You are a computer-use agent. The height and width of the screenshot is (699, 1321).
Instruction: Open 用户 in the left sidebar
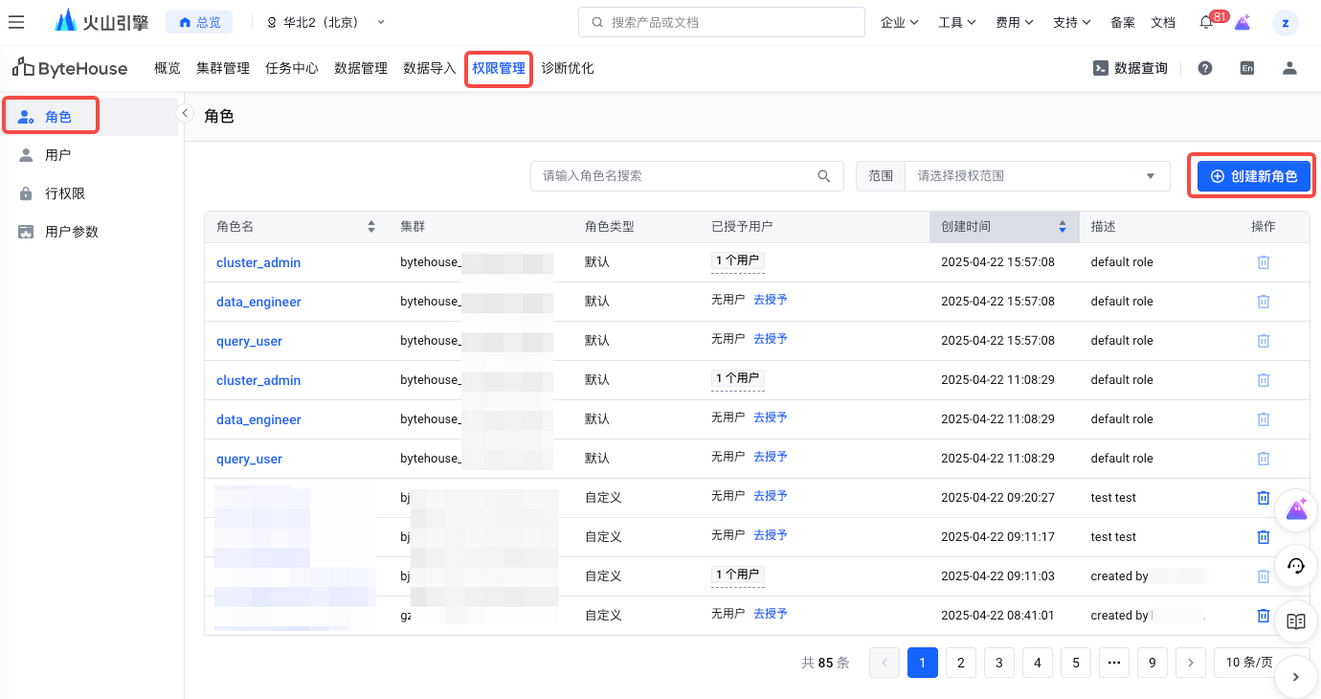[57, 155]
